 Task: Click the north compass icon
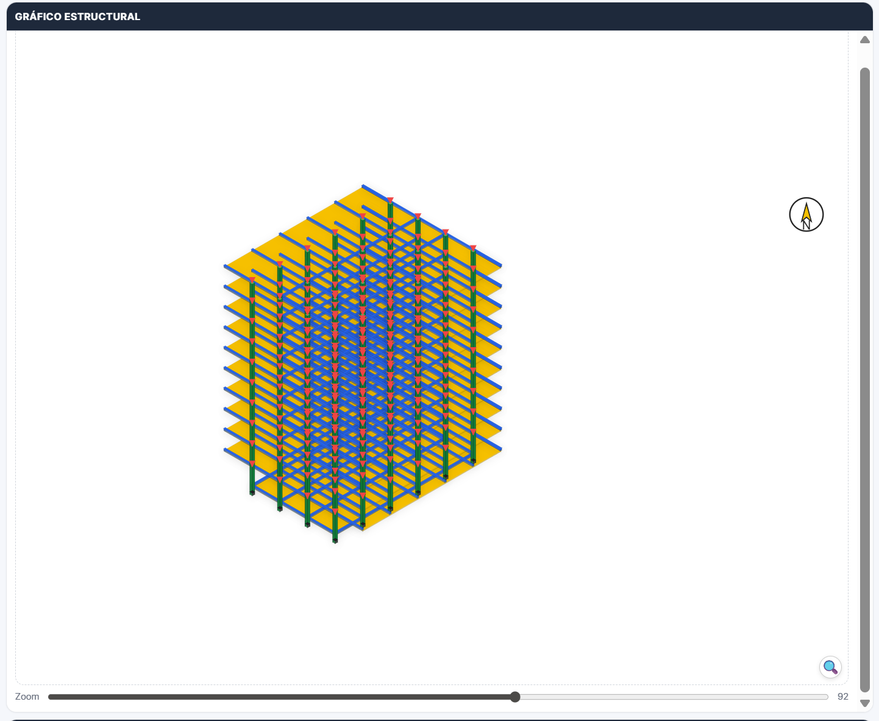806,215
